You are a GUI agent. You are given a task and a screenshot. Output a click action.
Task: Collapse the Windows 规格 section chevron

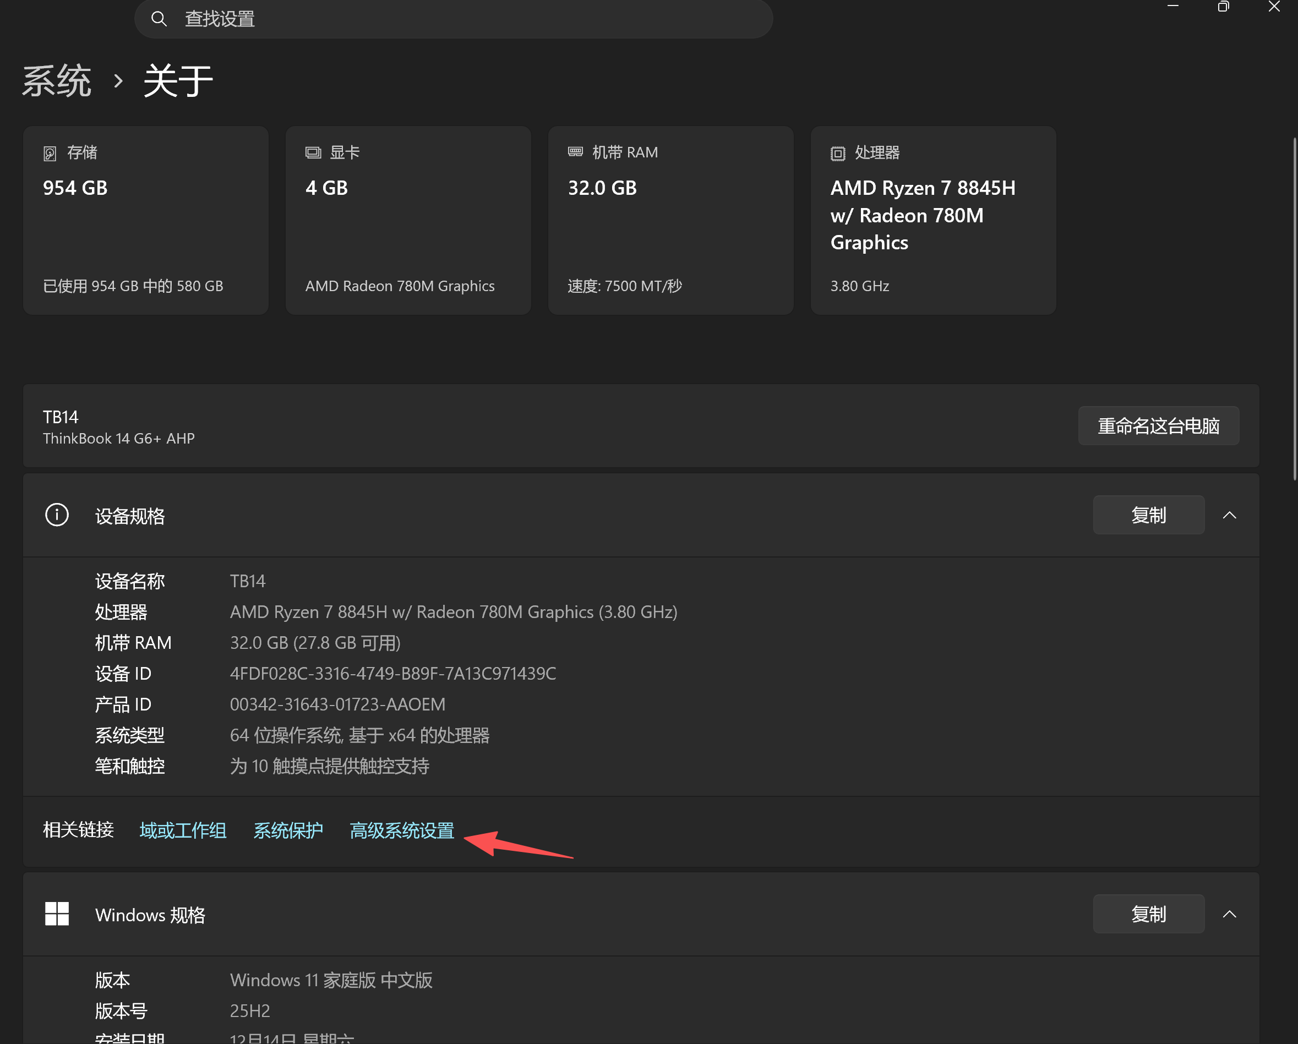(x=1229, y=914)
